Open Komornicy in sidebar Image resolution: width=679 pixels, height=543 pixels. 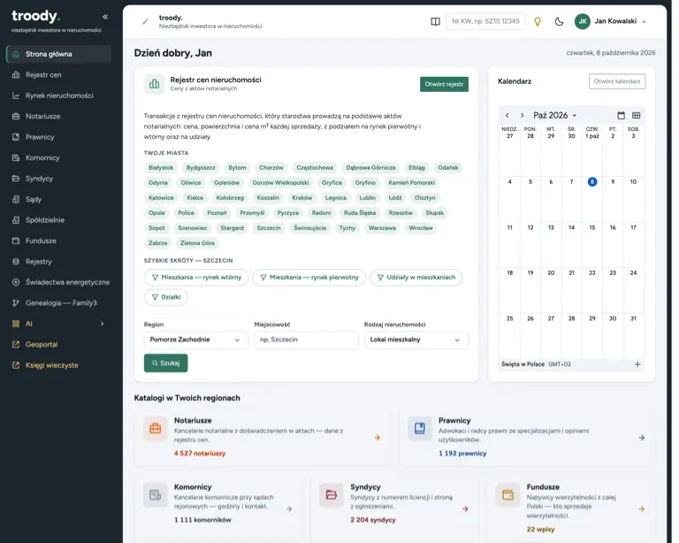point(59,158)
